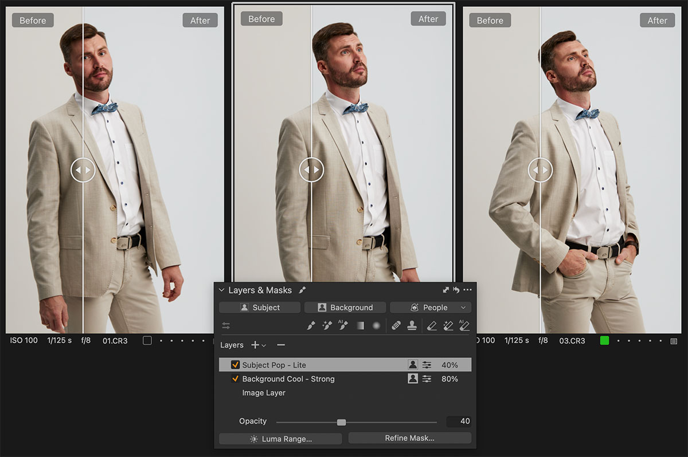Select the Magic Brush tool
This screenshot has width=688, height=457.
(x=327, y=326)
